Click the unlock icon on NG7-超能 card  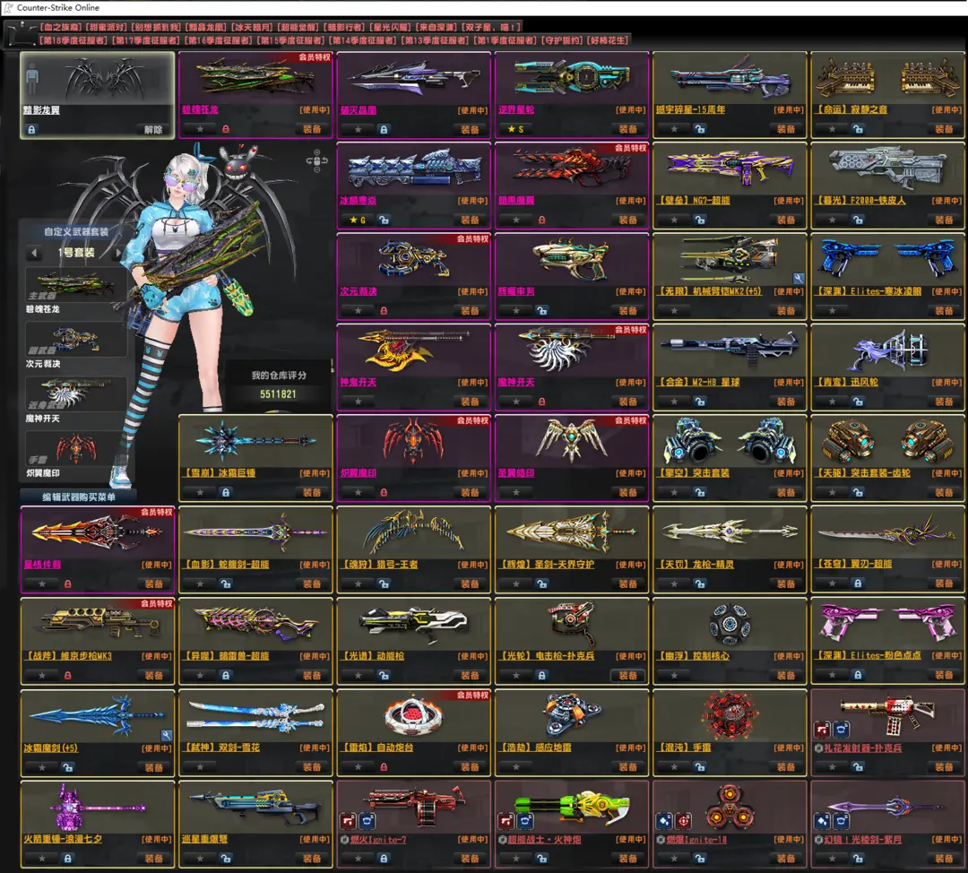699,220
